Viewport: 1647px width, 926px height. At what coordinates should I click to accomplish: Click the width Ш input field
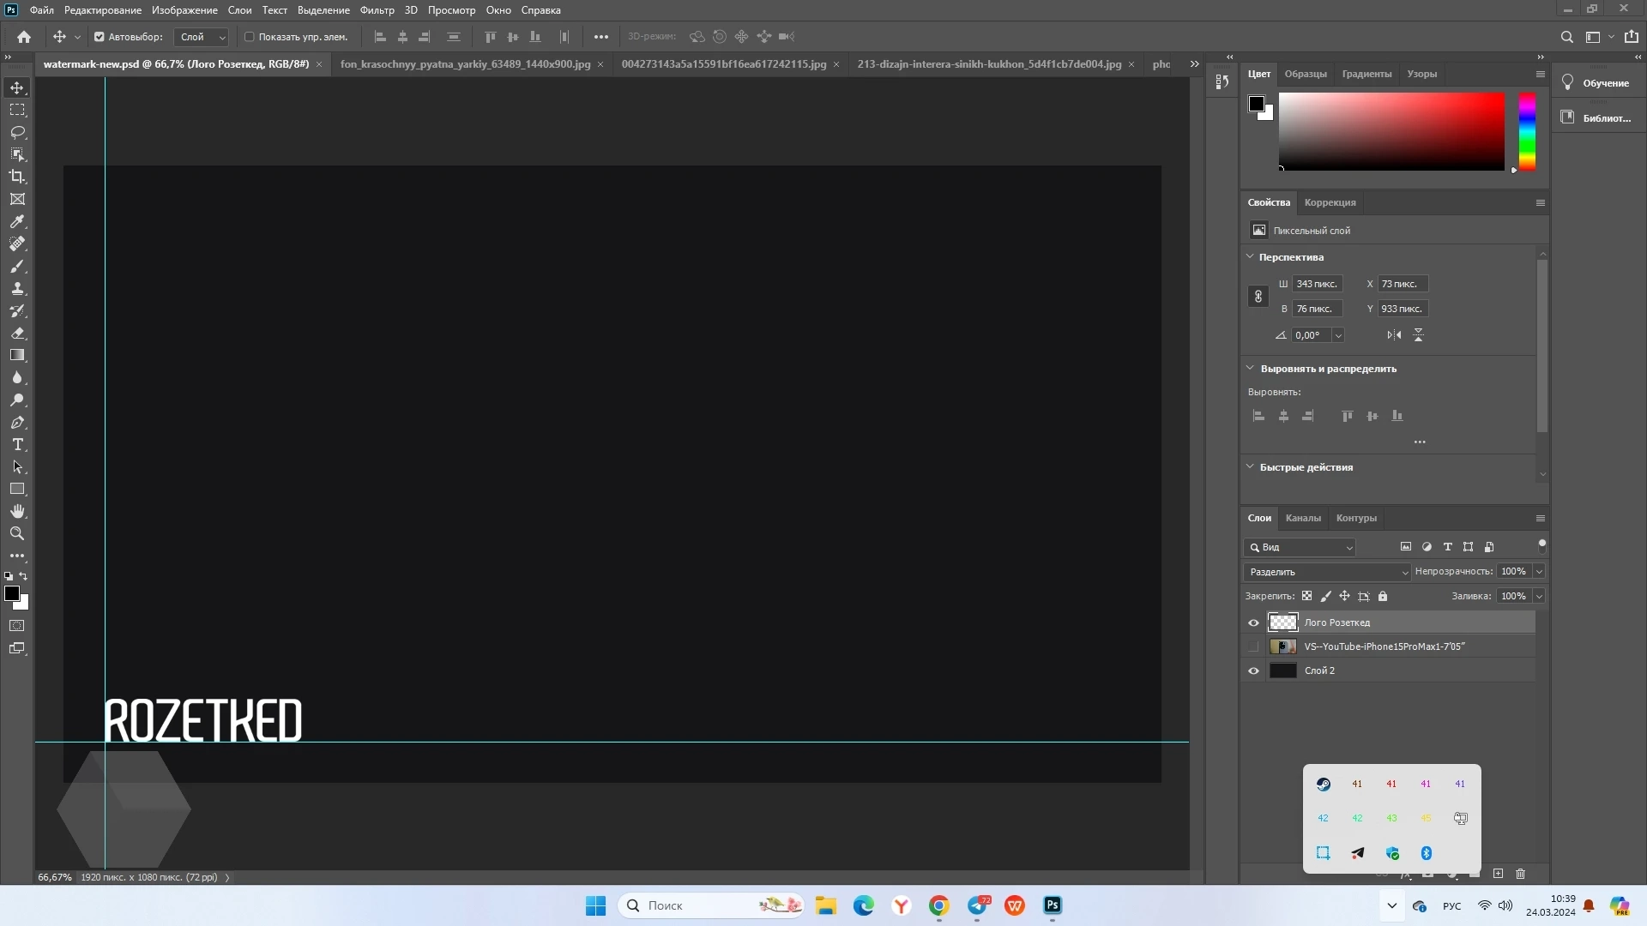1317,284
